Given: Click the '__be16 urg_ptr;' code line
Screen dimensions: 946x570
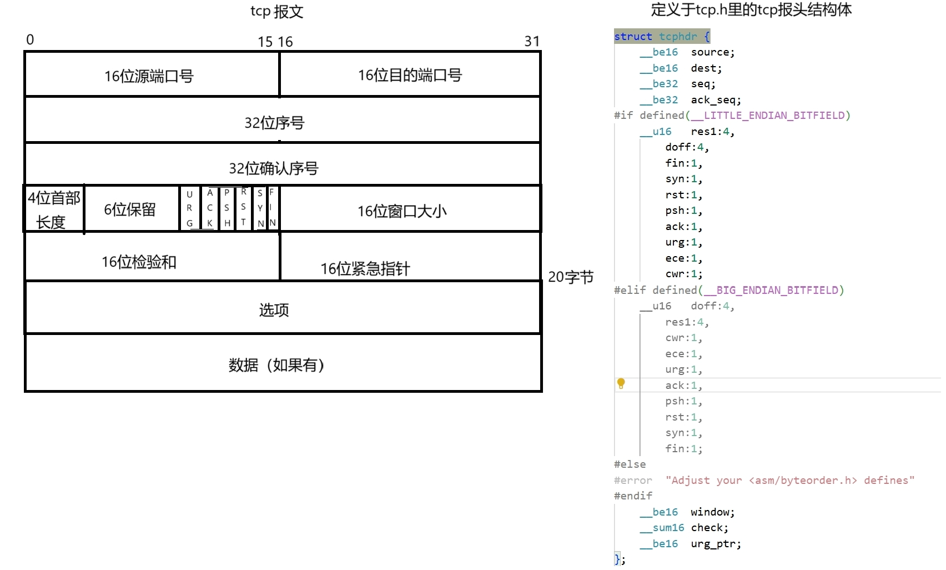Looking at the screenshot, I should [691, 544].
